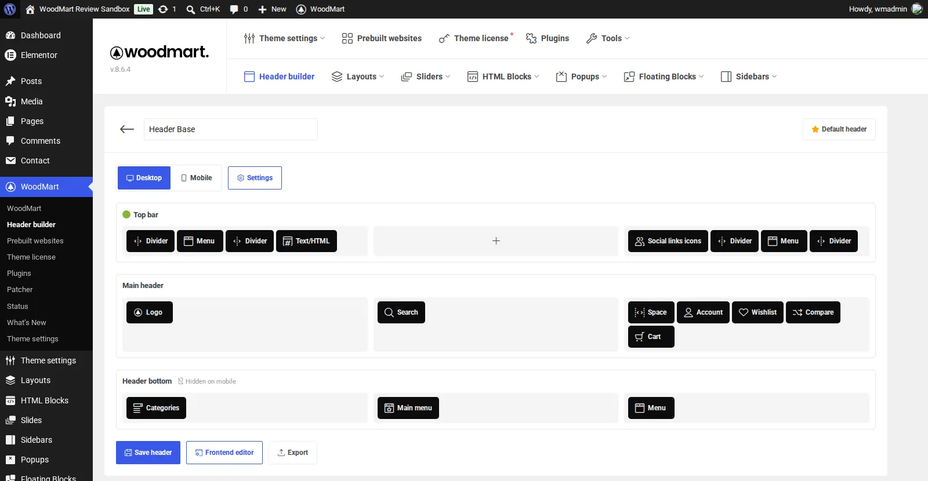This screenshot has width=928, height=481.
Task: Click the back arrow beside Header Base
Action: coord(127,129)
